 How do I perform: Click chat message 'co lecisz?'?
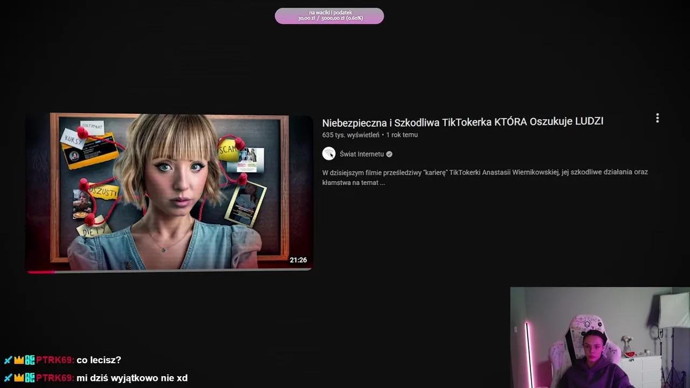click(99, 360)
